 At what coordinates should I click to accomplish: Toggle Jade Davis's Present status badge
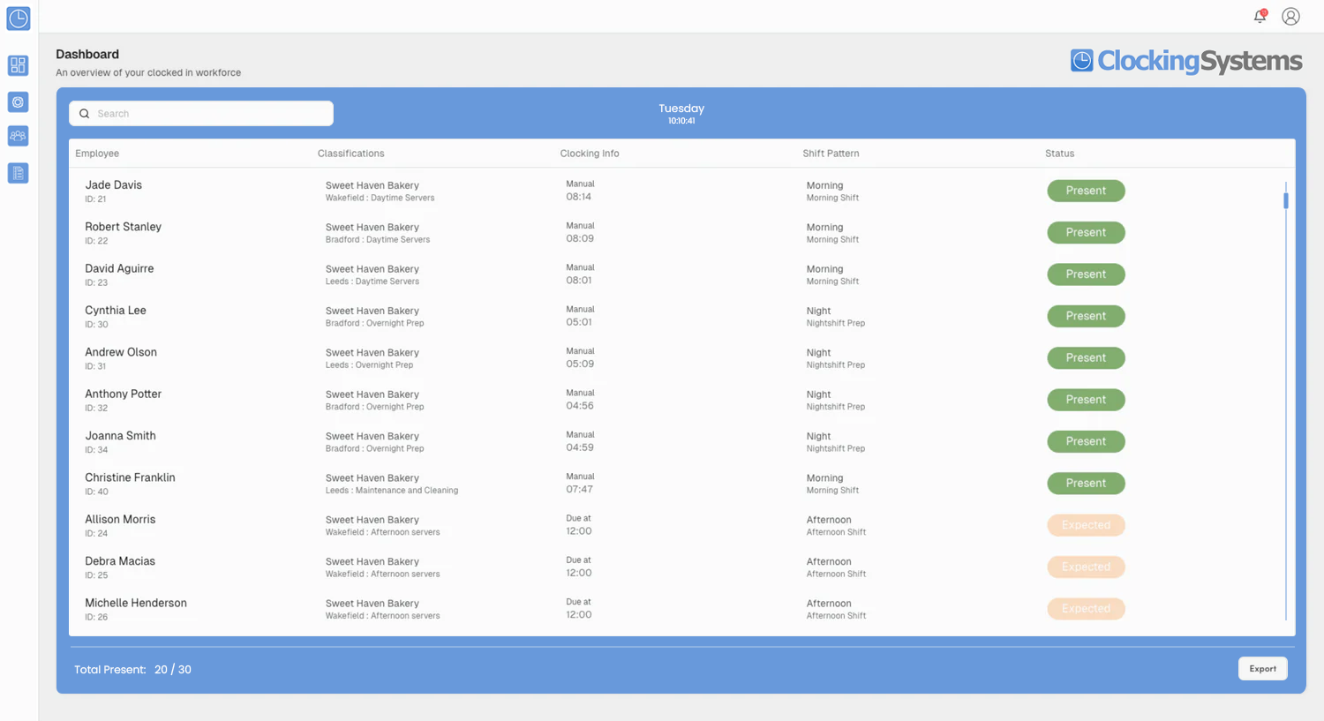(x=1086, y=191)
